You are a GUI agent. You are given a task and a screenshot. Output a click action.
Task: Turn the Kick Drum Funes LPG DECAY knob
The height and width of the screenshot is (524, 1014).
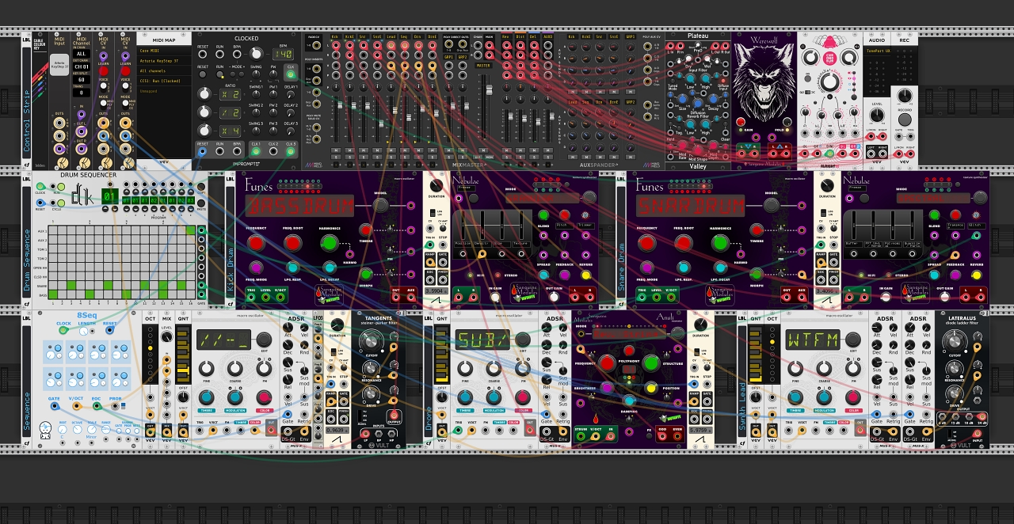tap(330, 268)
